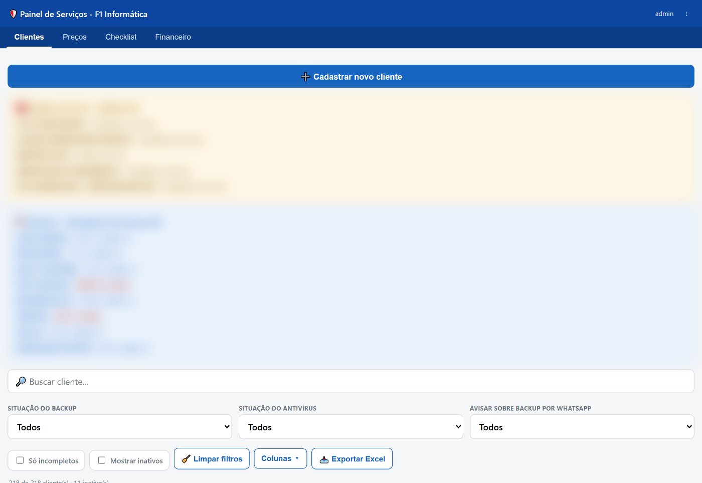The width and height of the screenshot is (702, 483).
Task: Open the three-dot menu beside admin
Action: (686, 14)
